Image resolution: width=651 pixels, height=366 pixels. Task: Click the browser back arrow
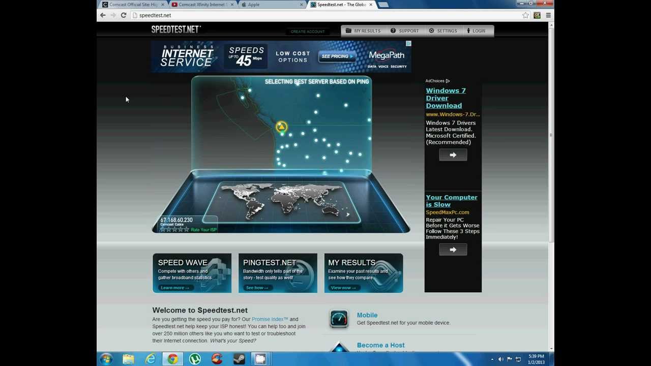pos(103,15)
